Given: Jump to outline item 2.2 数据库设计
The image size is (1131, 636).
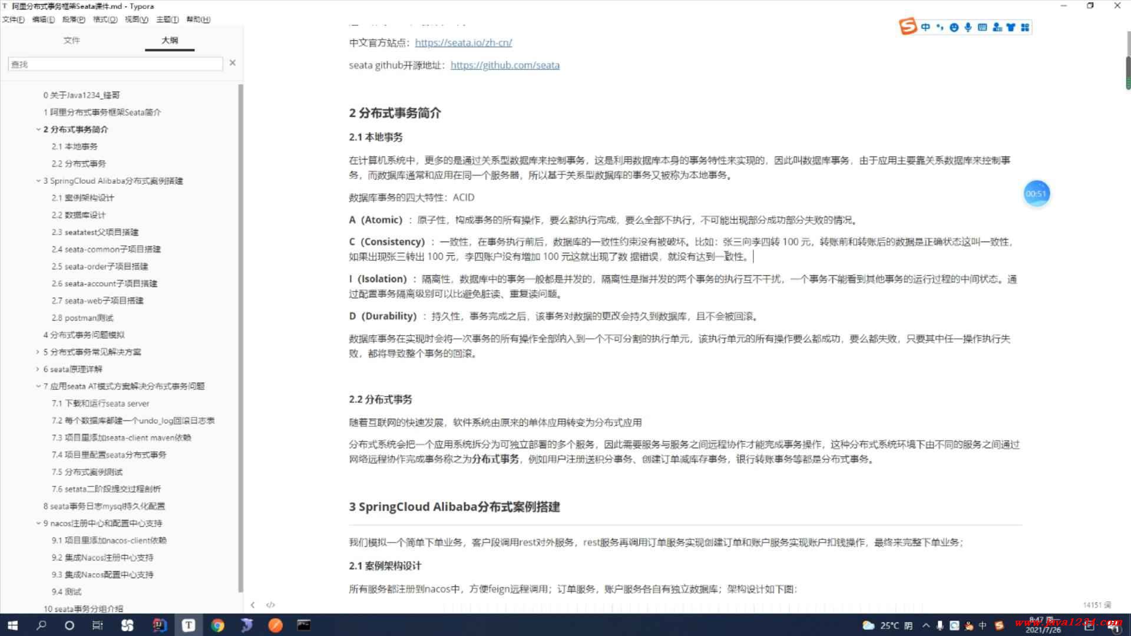Looking at the screenshot, I should [x=78, y=215].
